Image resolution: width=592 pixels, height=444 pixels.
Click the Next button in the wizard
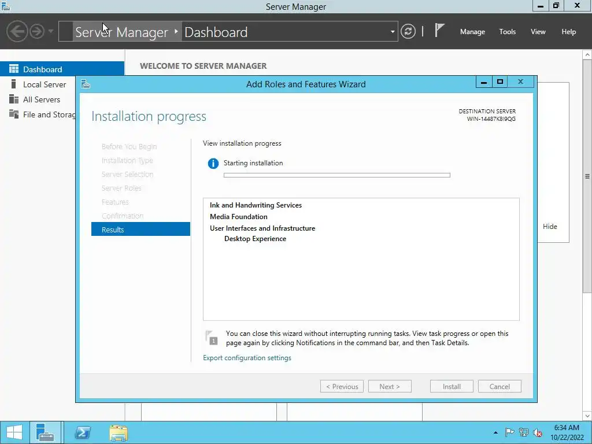click(x=390, y=386)
